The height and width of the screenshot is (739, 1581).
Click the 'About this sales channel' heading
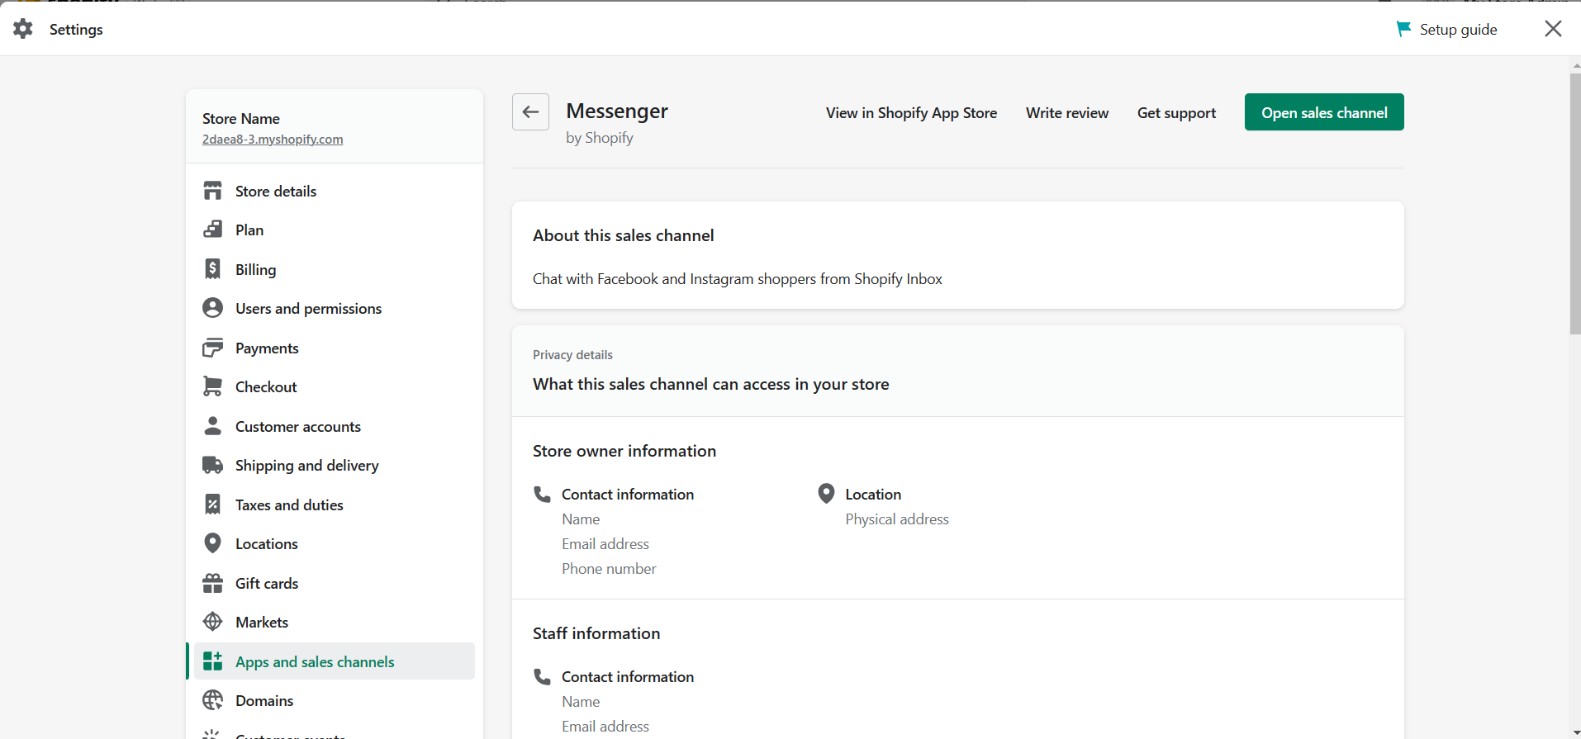click(624, 235)
